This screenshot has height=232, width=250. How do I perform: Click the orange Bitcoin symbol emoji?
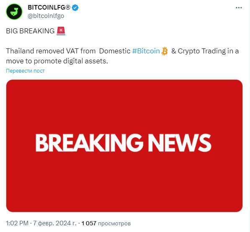(x=165, y=51)
